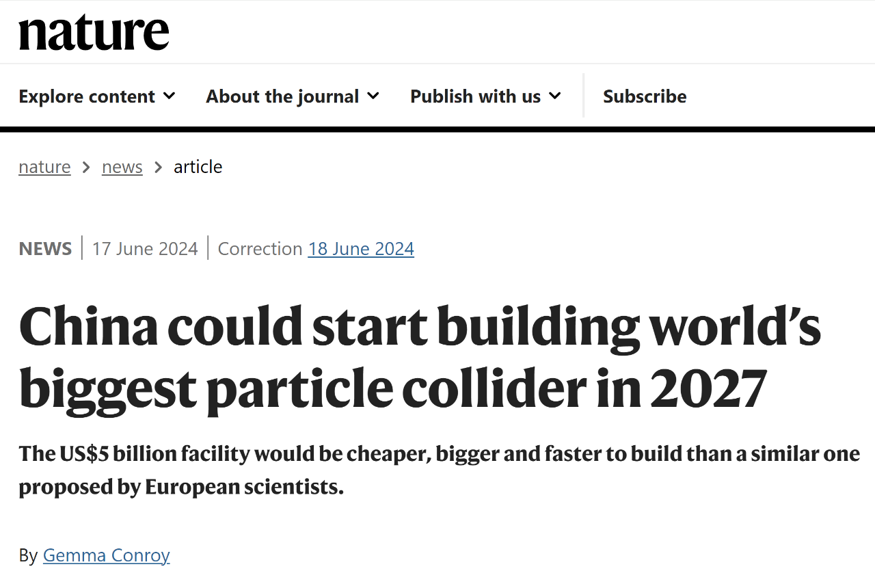This screenshot has width=875, height=571.
Task: Open the 18 June 2024 correction link
Action: (x=361, y=248)
